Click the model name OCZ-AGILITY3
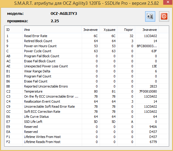The width and height of the screenshot is (173, 151). (64, 13)
